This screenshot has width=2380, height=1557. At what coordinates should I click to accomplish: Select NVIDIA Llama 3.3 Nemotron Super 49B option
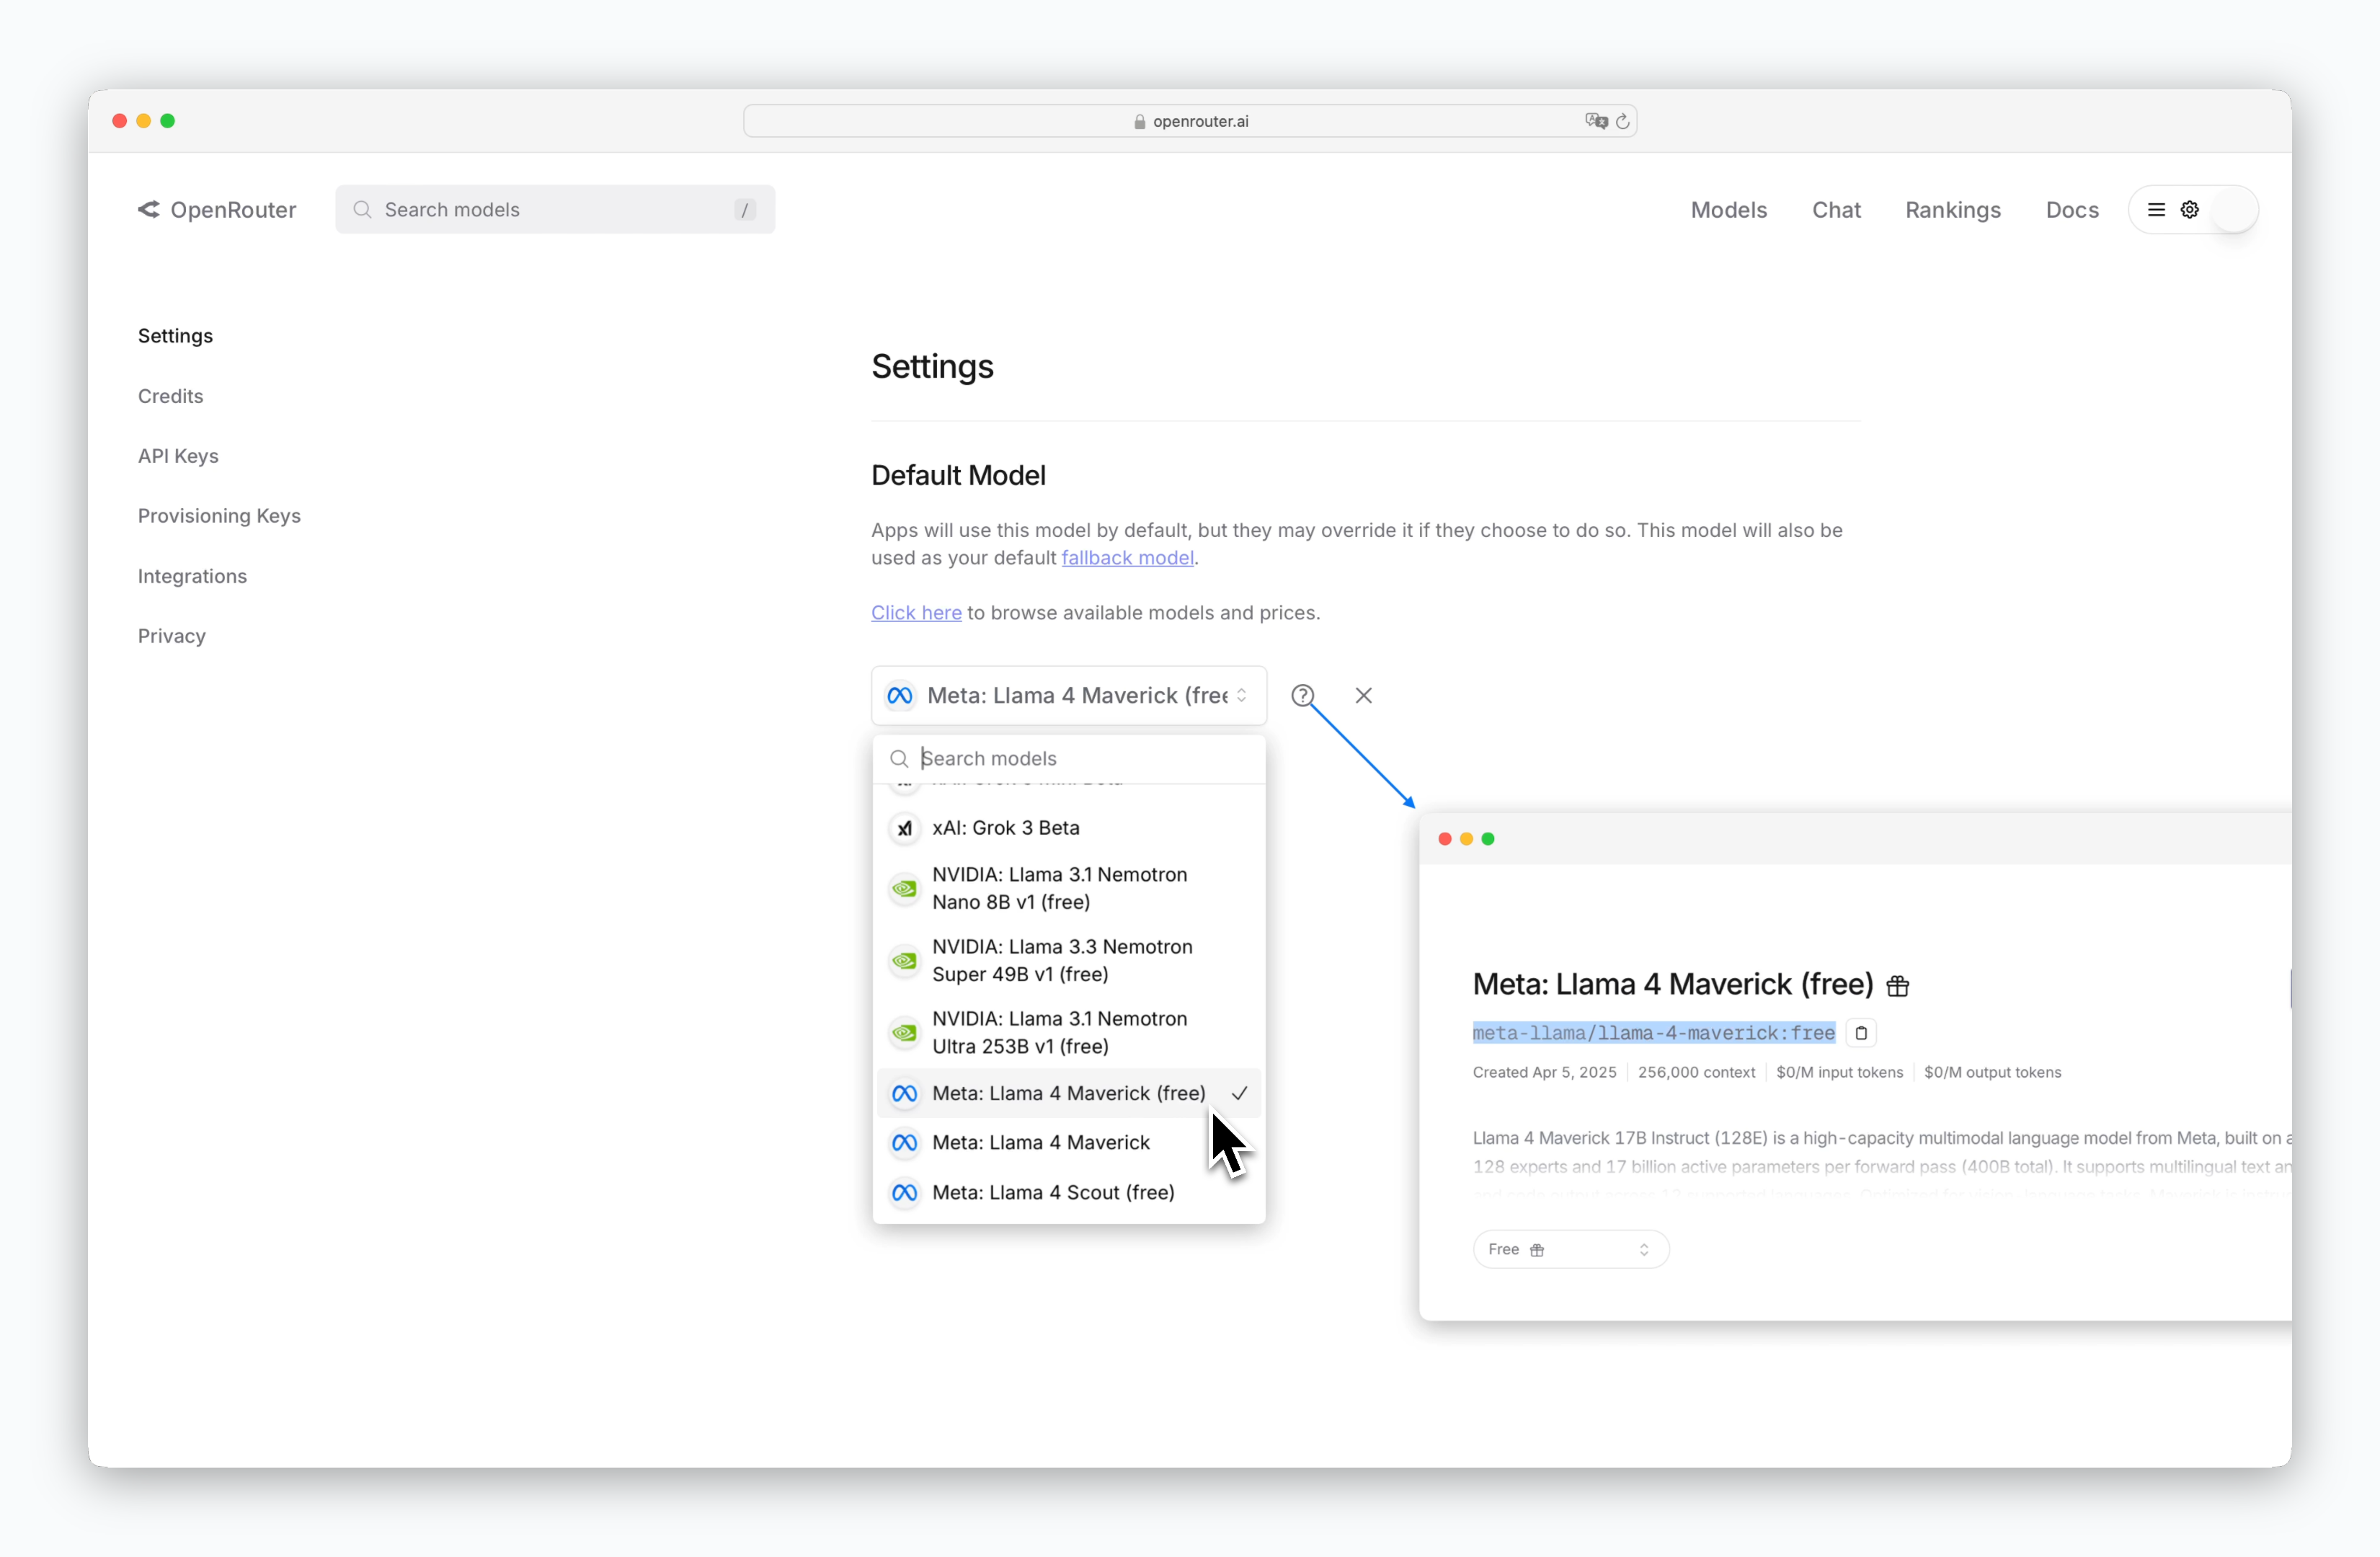1068,960
